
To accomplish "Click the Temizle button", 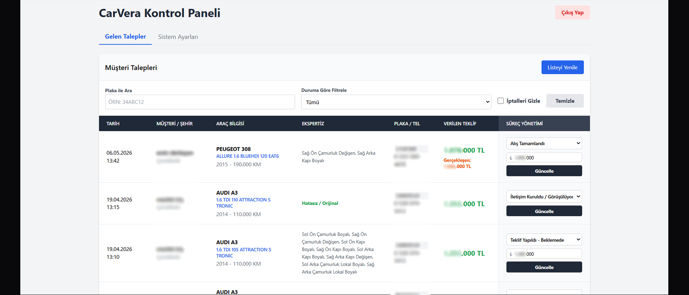I will tap(565, 101).
